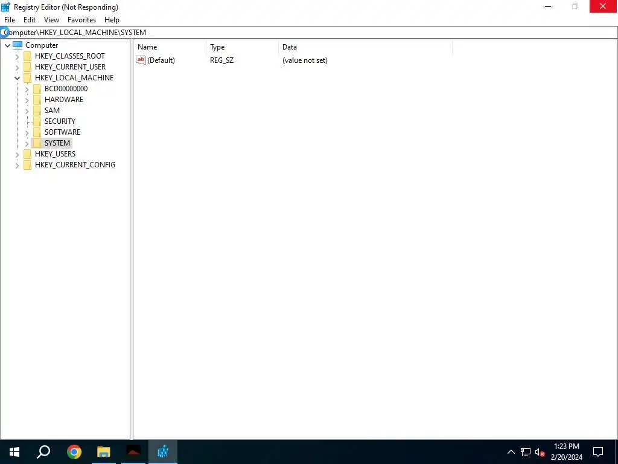Select the HKEY_USERS label
The width and height of the screenshot is (618, 464).
point(55,154)
